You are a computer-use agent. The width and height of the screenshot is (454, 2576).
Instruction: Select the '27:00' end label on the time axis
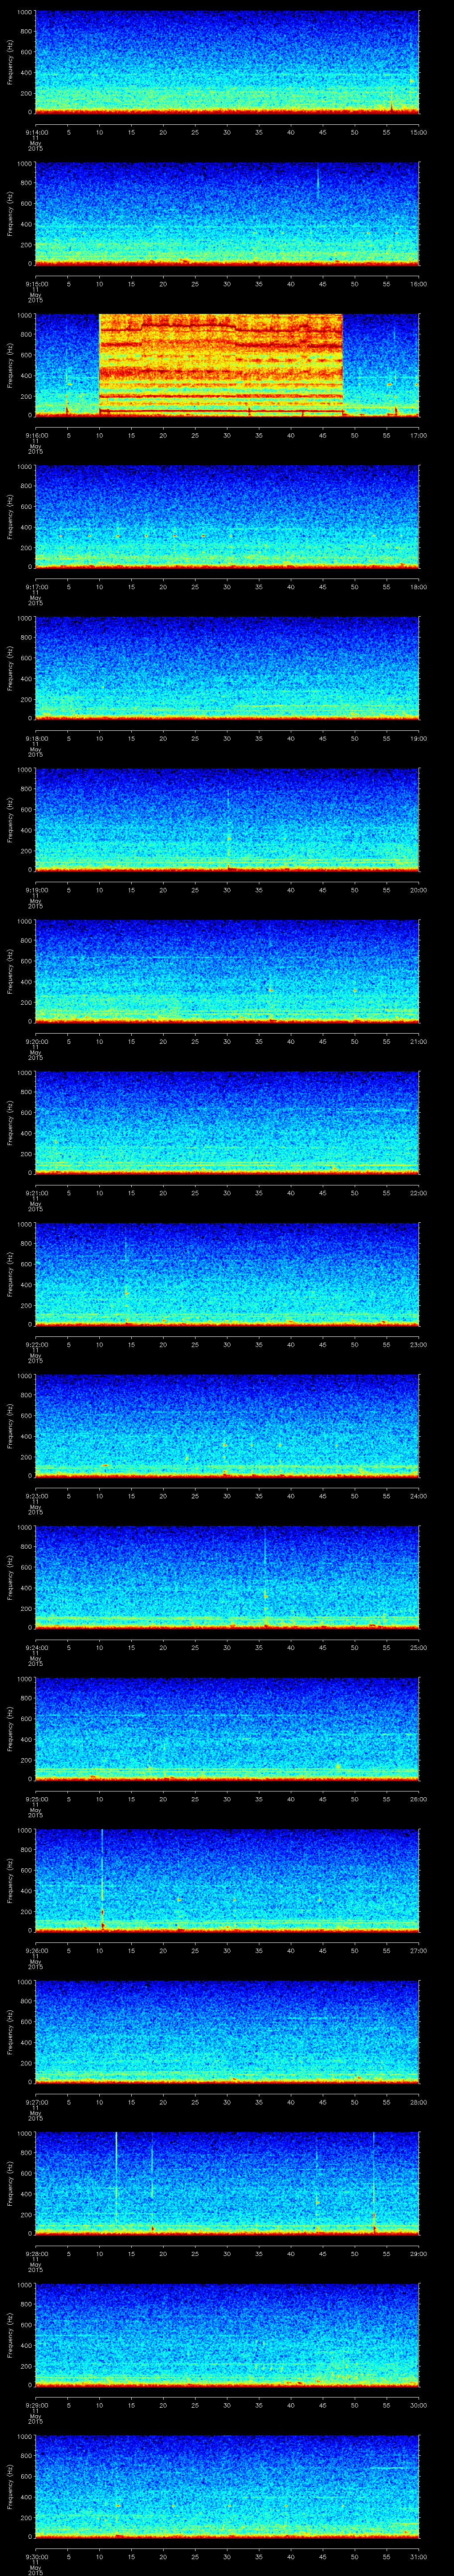tap(419, 1950)
